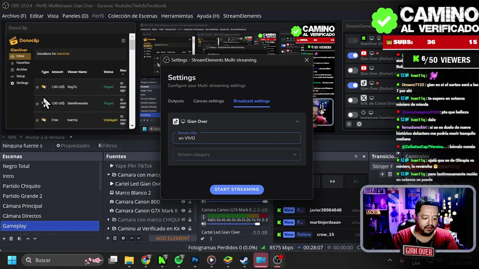The width and height of the screenshot is (479, 269).
Task: Add a new source in Fuentes toolbar
Action: coord(108,238)
